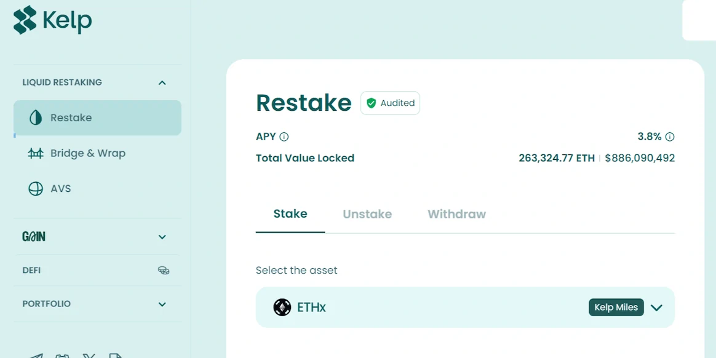Click the info icon next to 3.8%
The image size is (716, 358).
670,137
